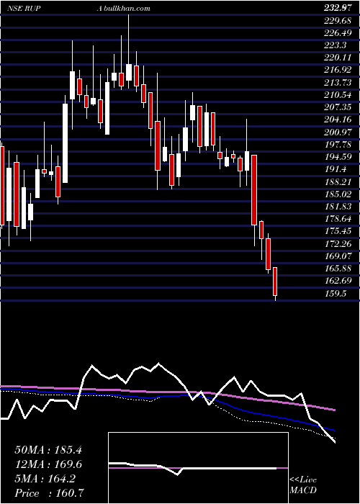This screenshot has height=504, width=360.
Task: Click the 213.73 price axis label
Action: click(x=338, y=83)
